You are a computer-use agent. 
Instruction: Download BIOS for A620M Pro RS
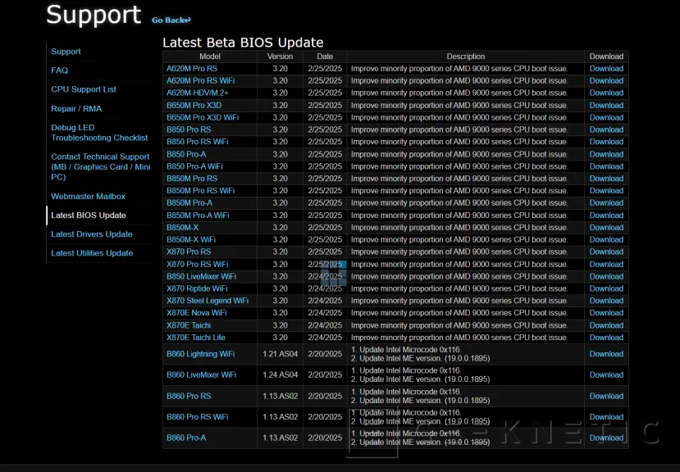[x=606, y=69]
